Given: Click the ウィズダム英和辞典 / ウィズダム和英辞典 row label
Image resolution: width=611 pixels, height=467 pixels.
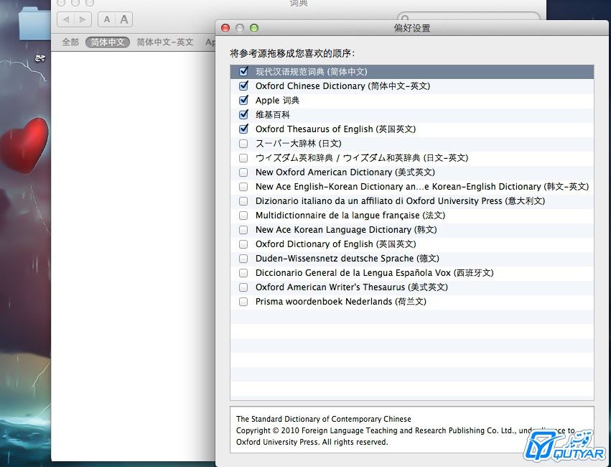Looking at the screenshot, I should tap(362, 158).
